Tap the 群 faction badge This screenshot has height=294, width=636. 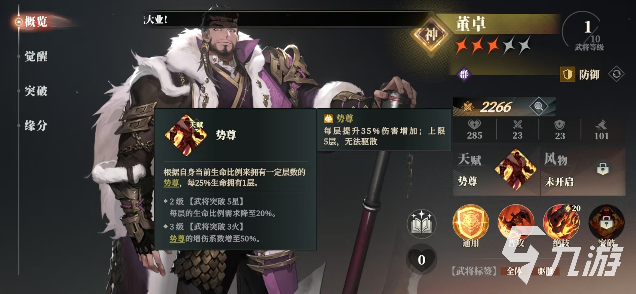(464, 74)
